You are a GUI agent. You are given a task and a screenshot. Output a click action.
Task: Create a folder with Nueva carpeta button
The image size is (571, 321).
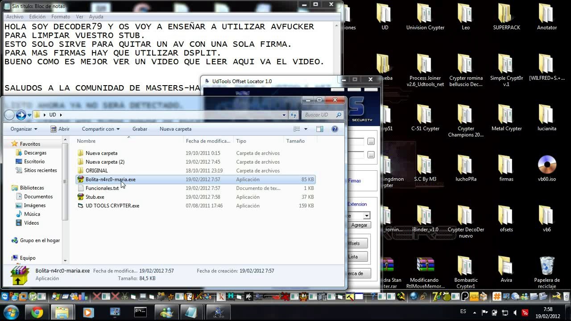[x=175, y=129]
